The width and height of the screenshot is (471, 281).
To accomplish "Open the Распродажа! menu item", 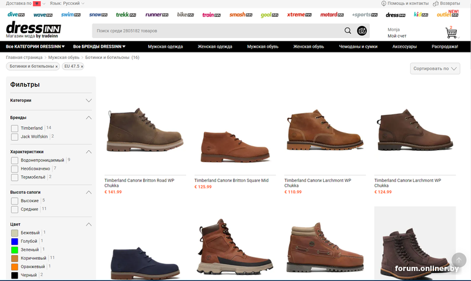I will coord(445,47).
